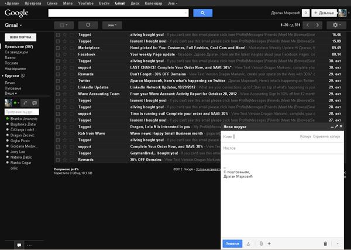This screenshot has width=351, height=250.
Task: Open the Послате sent folder
Action: 12,63
